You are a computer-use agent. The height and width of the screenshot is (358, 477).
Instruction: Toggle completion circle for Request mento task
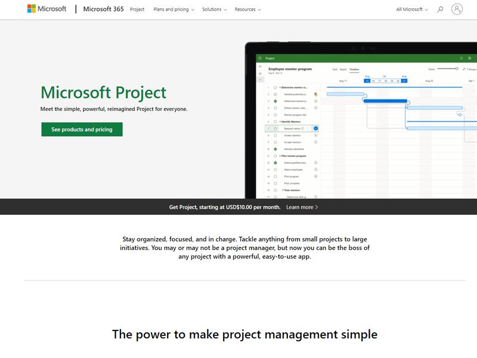pyautogui.click(x=275, y=128)
